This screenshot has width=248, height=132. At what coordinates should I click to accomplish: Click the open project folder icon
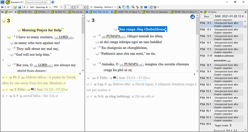(15, 7)
